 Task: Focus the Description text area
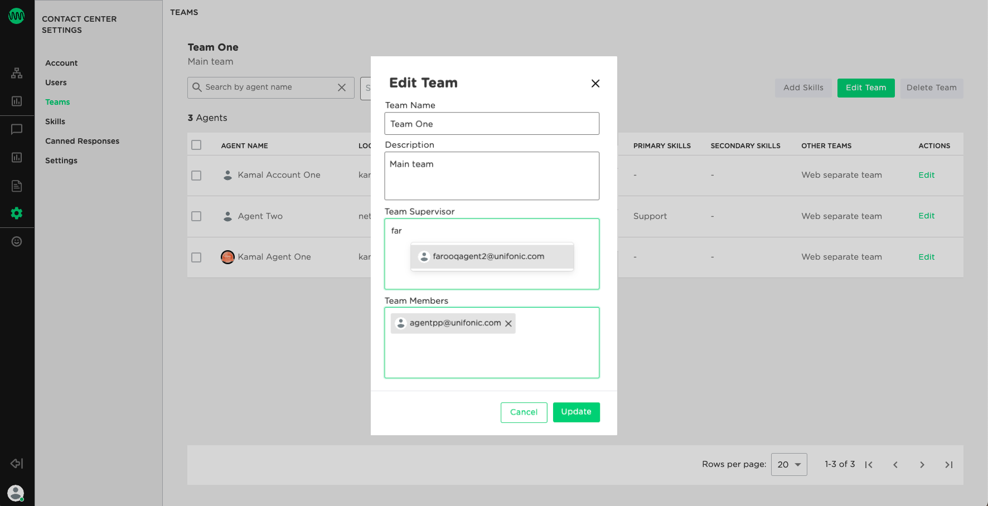(x=492, y=176)
